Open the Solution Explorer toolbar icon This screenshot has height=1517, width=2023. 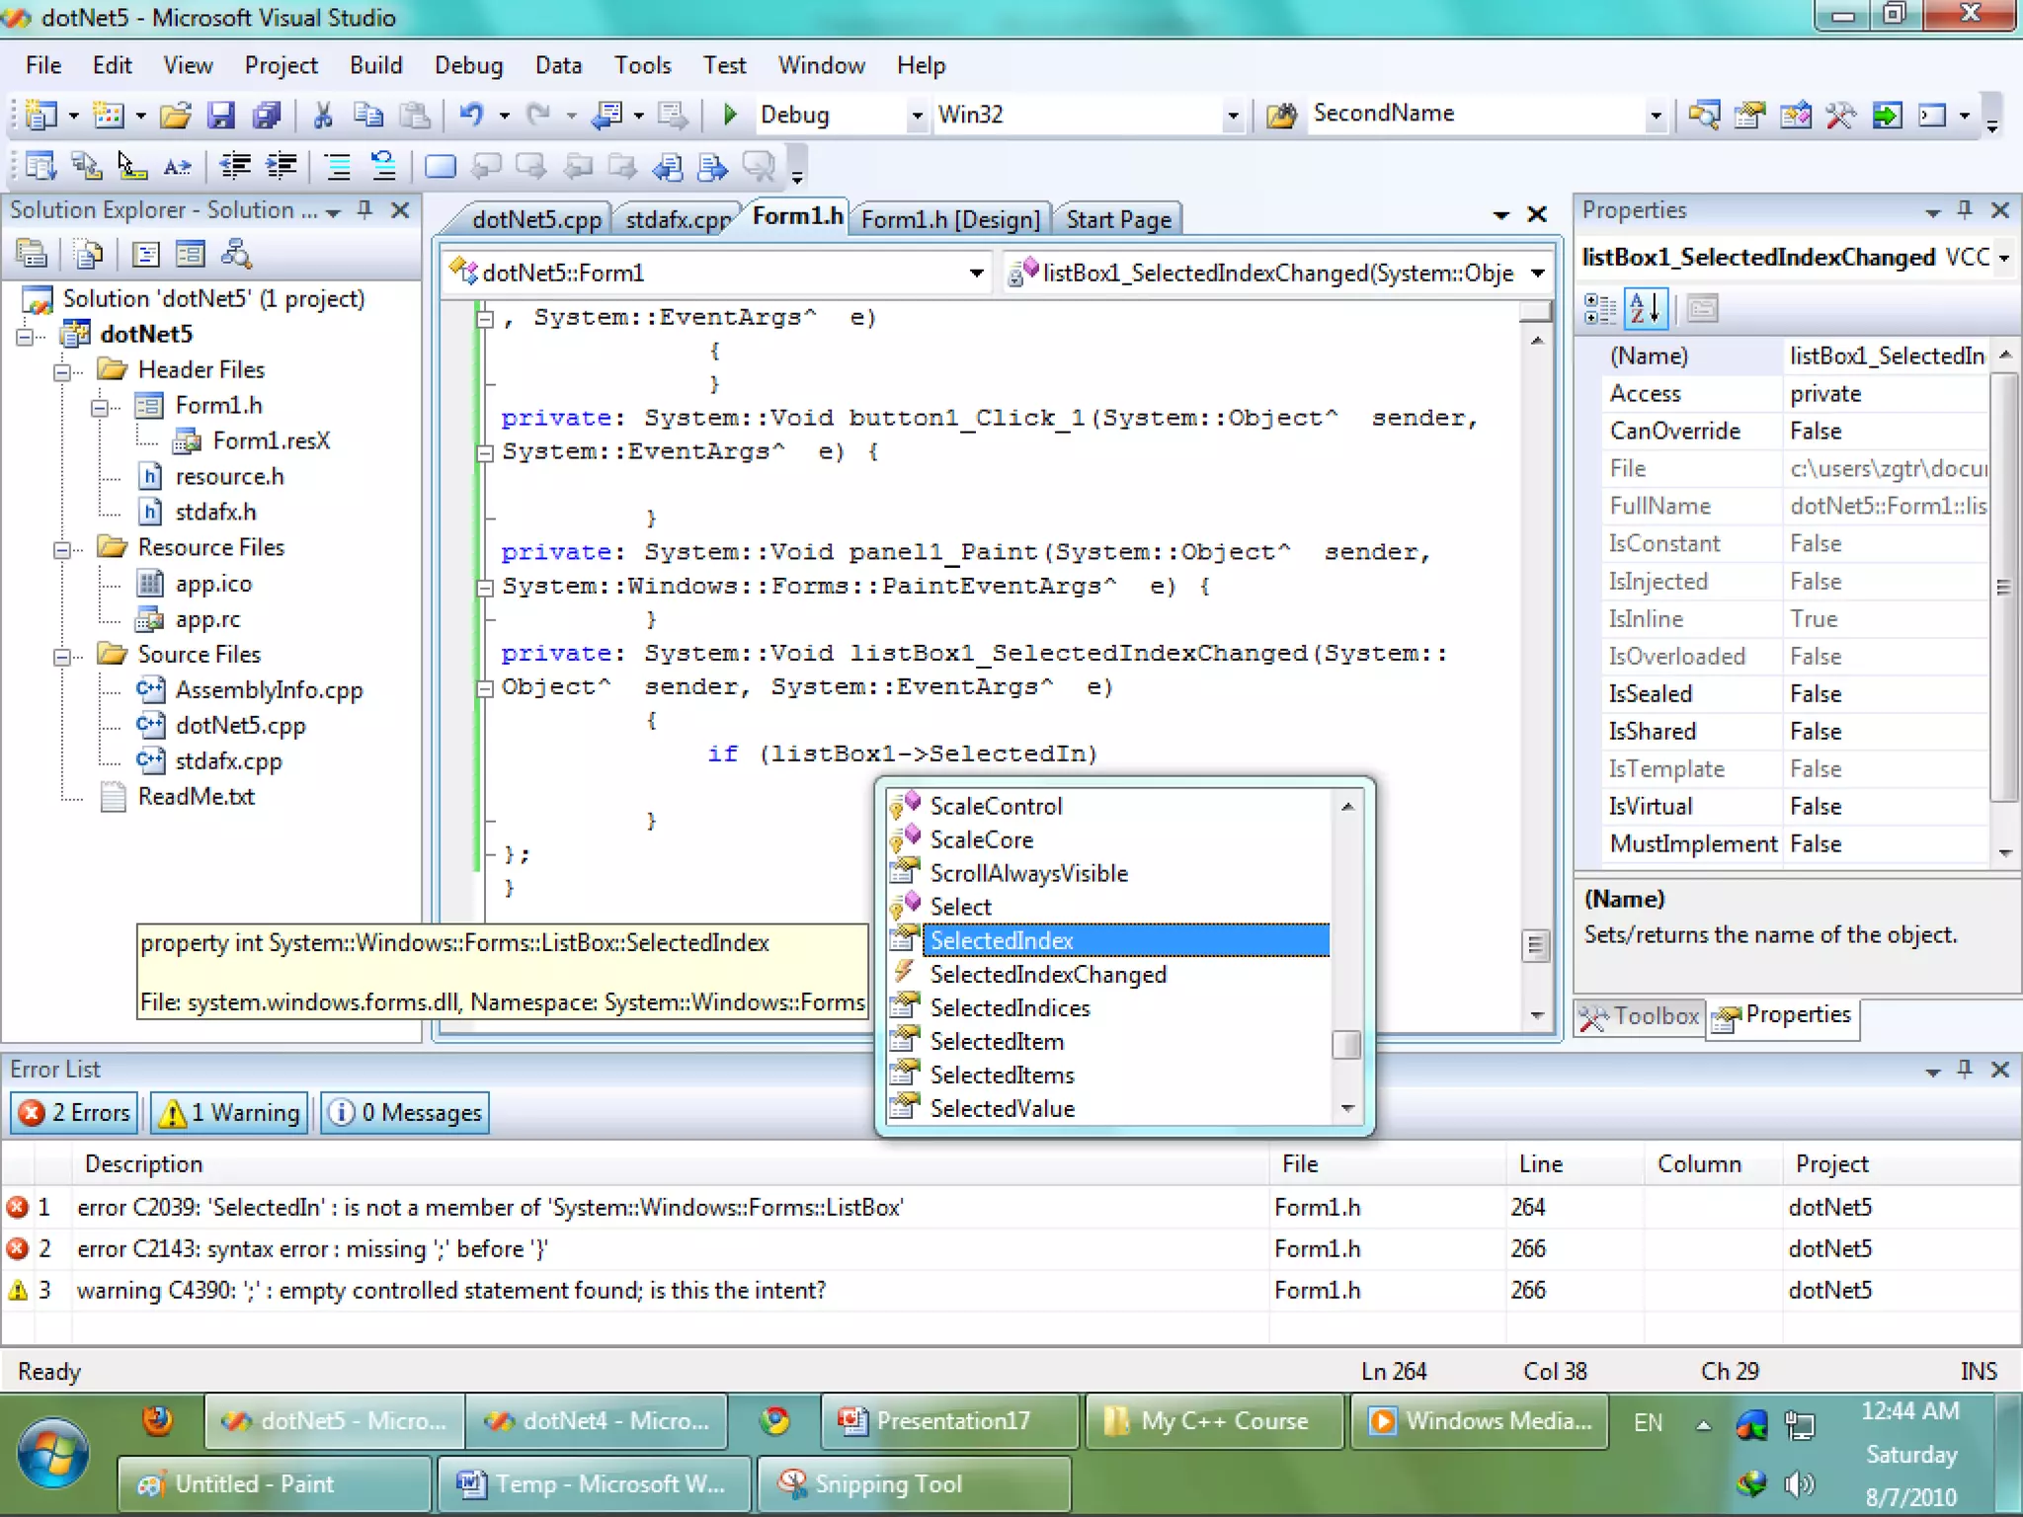point(1703,115)
